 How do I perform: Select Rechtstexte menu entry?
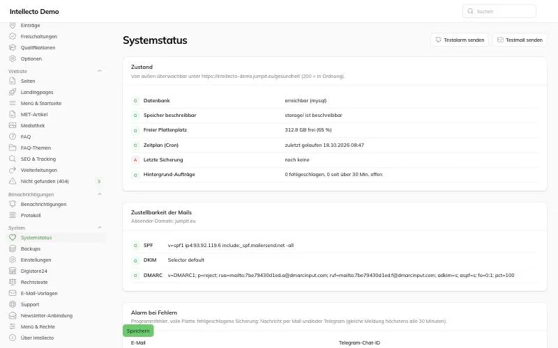34,282
